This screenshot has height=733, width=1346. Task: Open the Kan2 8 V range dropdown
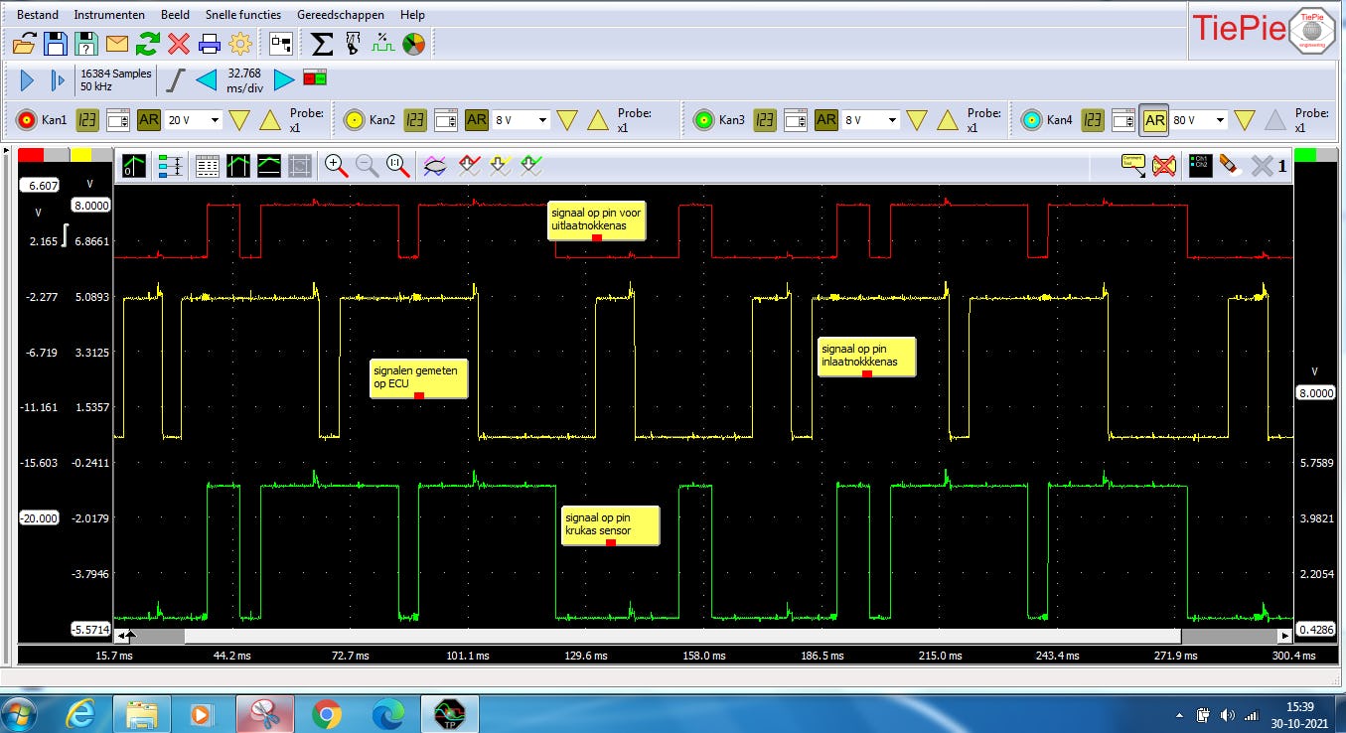pos(542,120)
